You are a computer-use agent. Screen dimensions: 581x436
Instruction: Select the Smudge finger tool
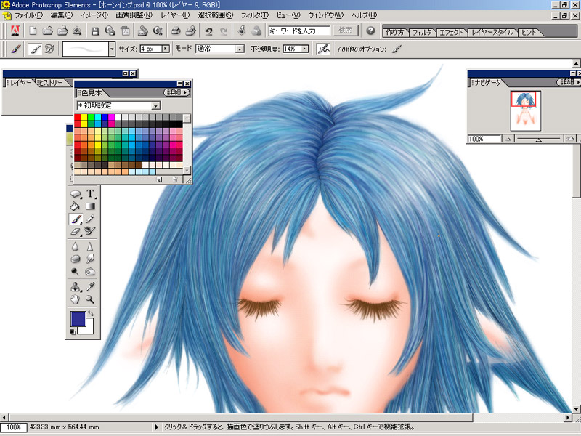click(x=90, y=259)
